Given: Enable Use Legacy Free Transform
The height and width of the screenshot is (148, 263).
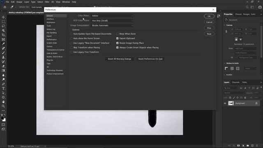Looking at the screenshot, I should [x=71, y=52].
